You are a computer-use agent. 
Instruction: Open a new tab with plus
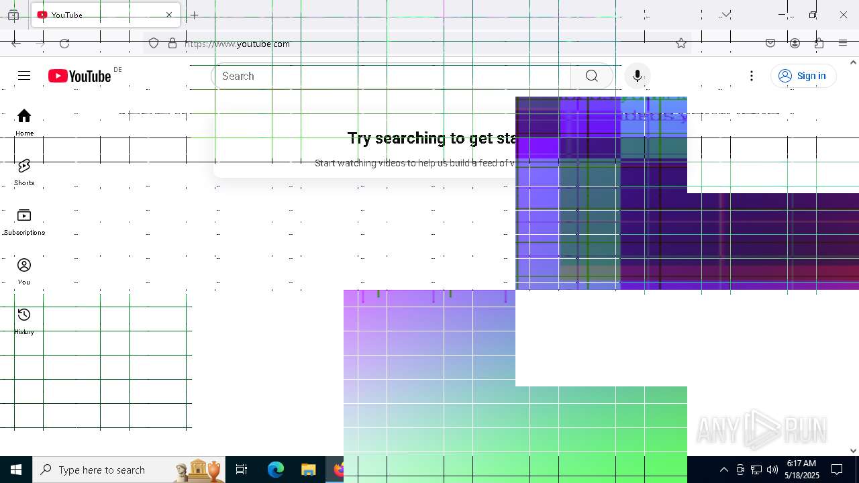[x=195, y=15]
